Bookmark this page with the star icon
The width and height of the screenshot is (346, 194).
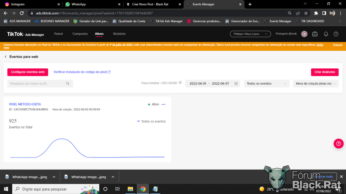coord(306,13)
